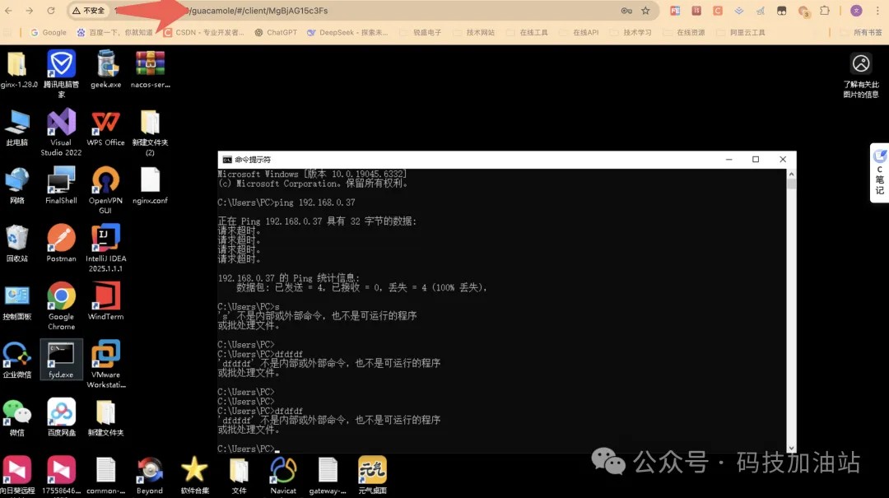Image resolution: width=889 pixels, height=498 pixels.
Task: Click the guacamole URL address bar
Action: (363, 11)
